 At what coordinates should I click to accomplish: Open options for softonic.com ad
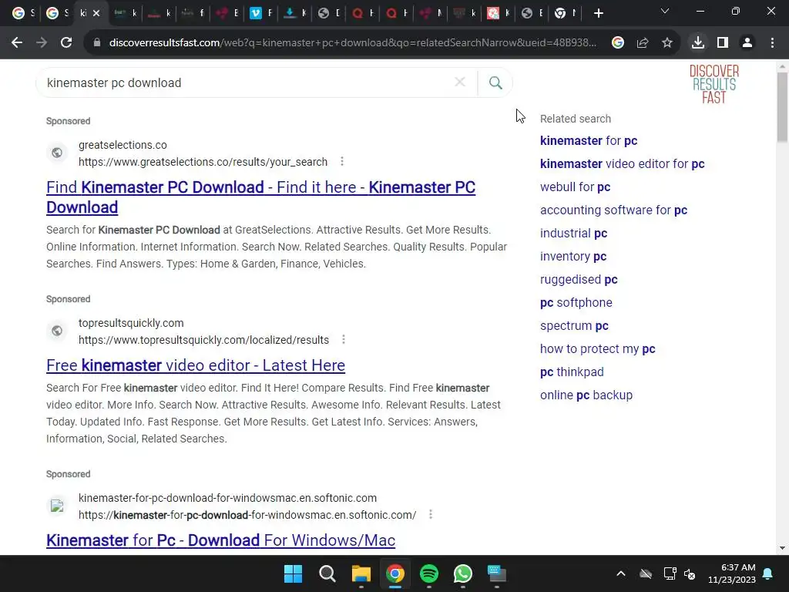pyautogui.click(x=431, y=514)
